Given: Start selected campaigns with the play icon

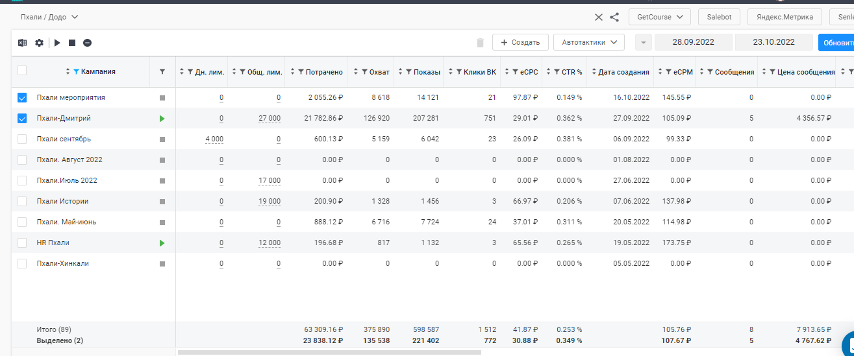Looking at the screenshot, I should [57, 43].
